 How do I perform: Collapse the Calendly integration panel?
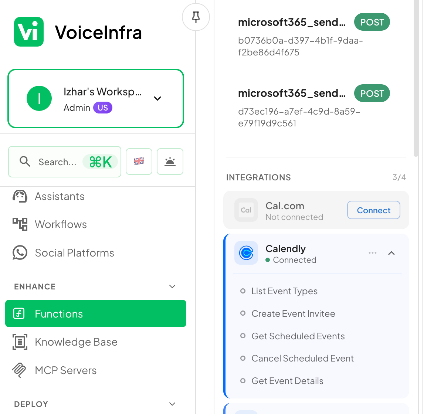pos(391,253)
